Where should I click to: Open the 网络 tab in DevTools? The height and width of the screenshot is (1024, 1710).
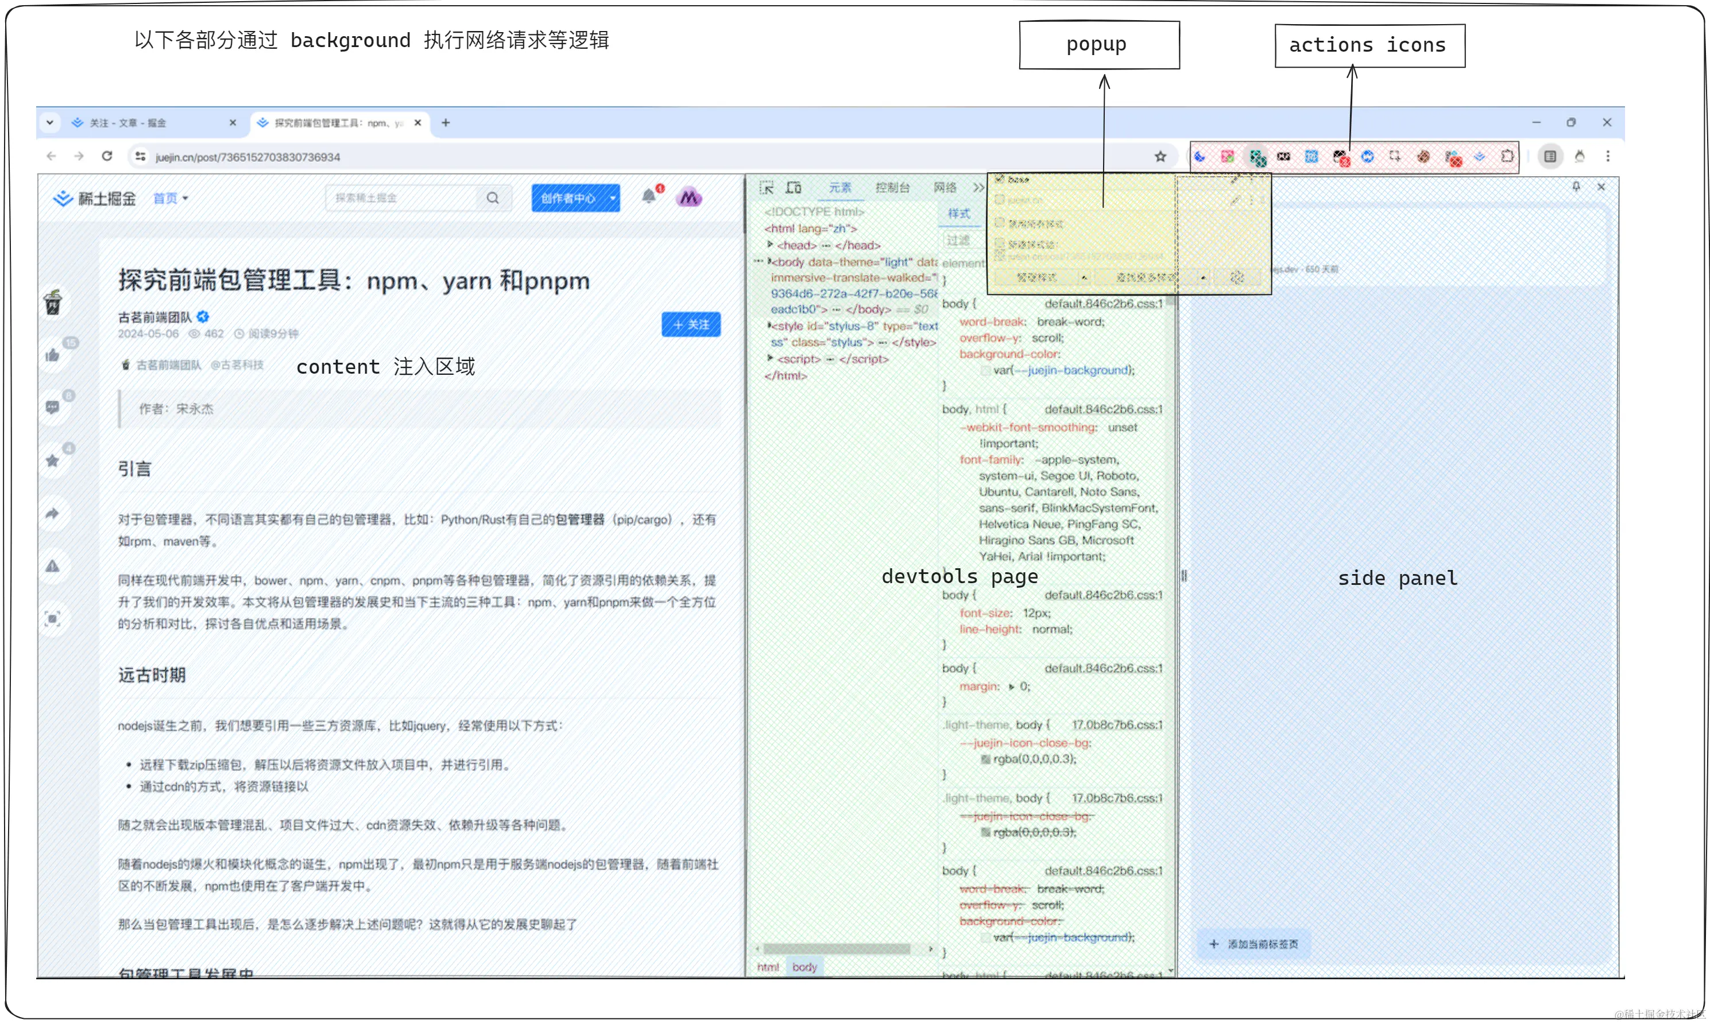[x=944, y=188]
